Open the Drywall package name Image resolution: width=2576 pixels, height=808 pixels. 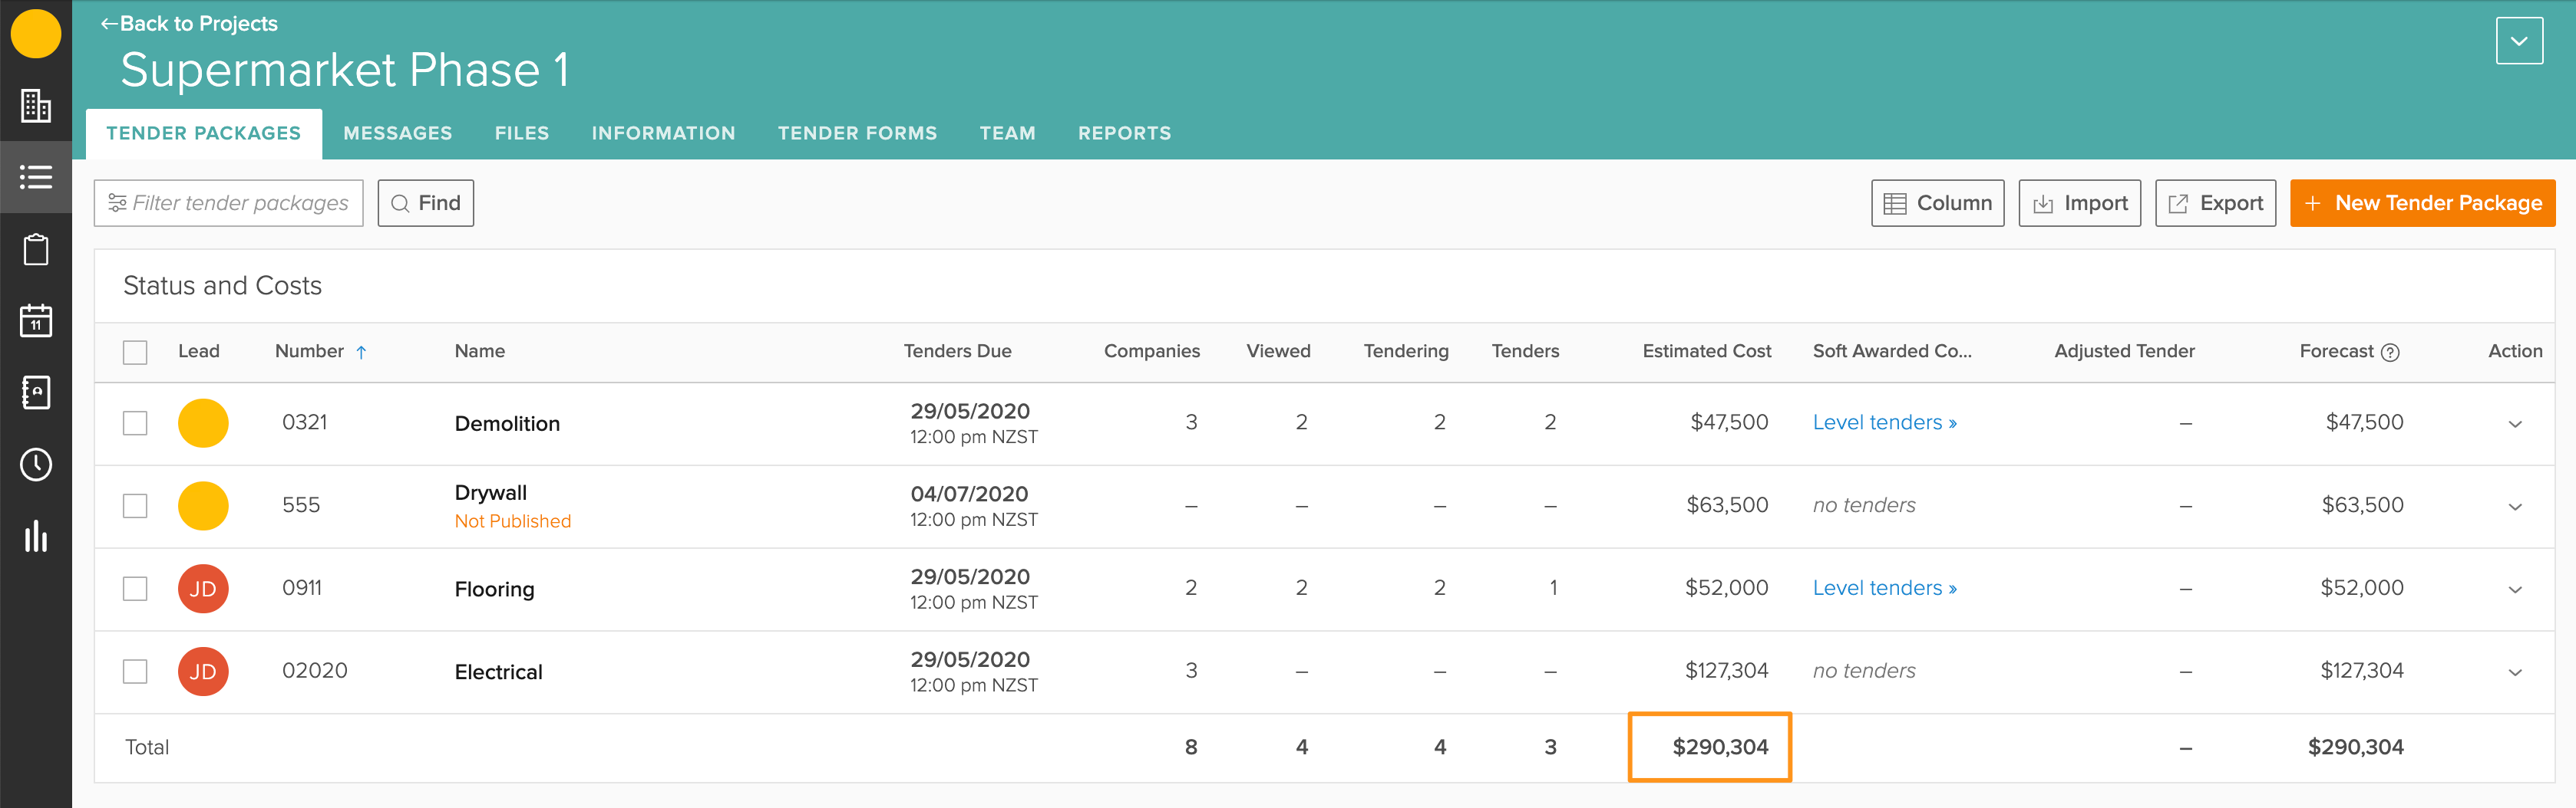pos(490,492)
